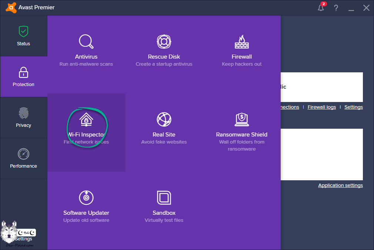Click the Avast Premier logo
This screenshot has width=374, height=250.
click(x=11, y=7)
